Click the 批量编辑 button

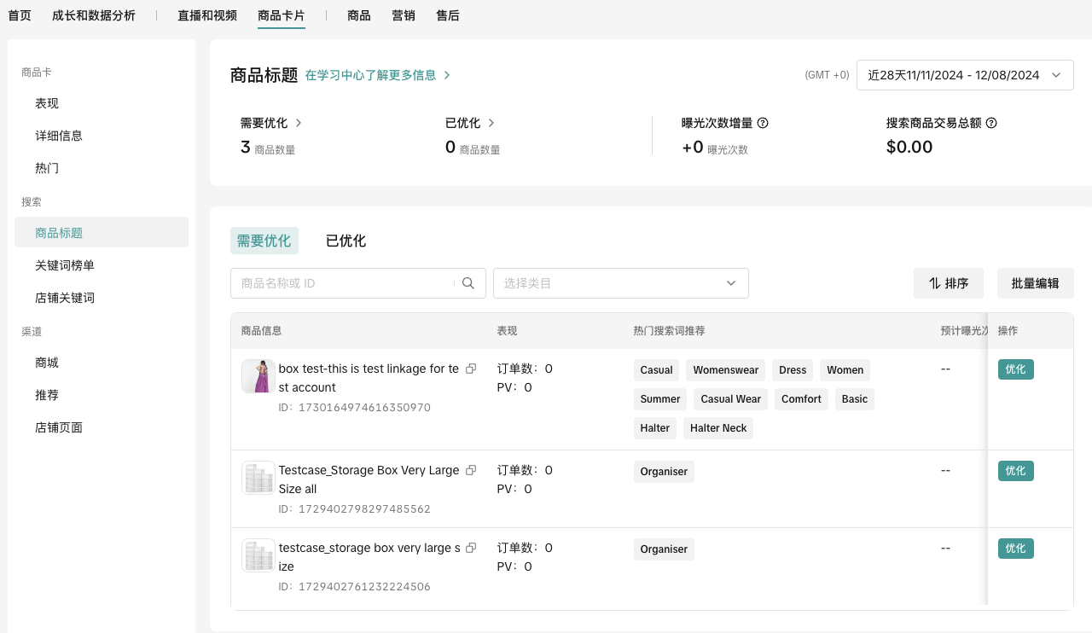coord(1035,283)
